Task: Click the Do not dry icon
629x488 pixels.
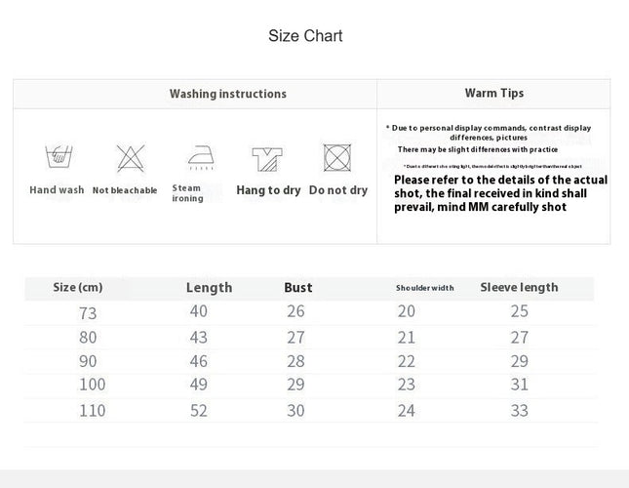Action: coord(337,158)
